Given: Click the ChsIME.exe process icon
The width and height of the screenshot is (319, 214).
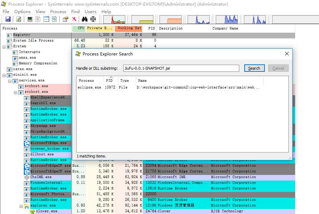Looking at the screenshot, I should [27, 177].
